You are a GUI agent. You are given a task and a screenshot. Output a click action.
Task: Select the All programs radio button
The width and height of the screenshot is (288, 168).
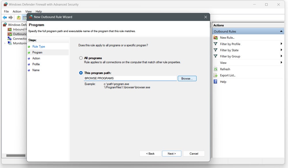(x=81, y=58)
